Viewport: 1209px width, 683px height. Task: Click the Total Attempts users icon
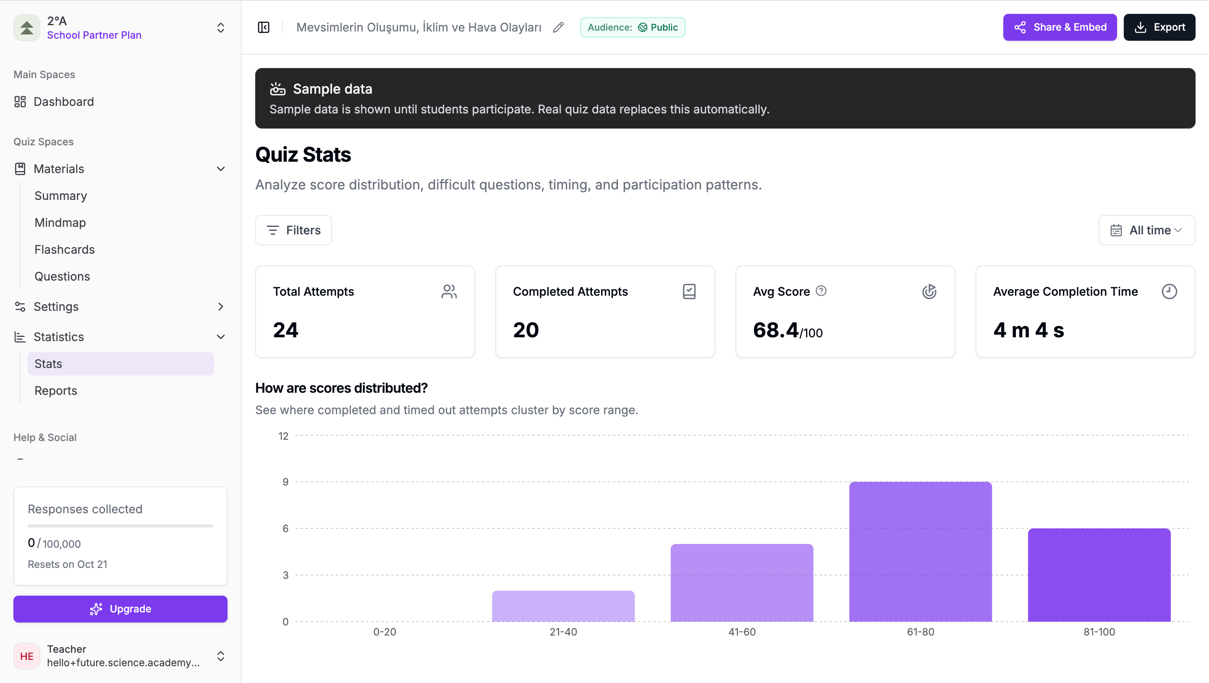tap(449, 291)
